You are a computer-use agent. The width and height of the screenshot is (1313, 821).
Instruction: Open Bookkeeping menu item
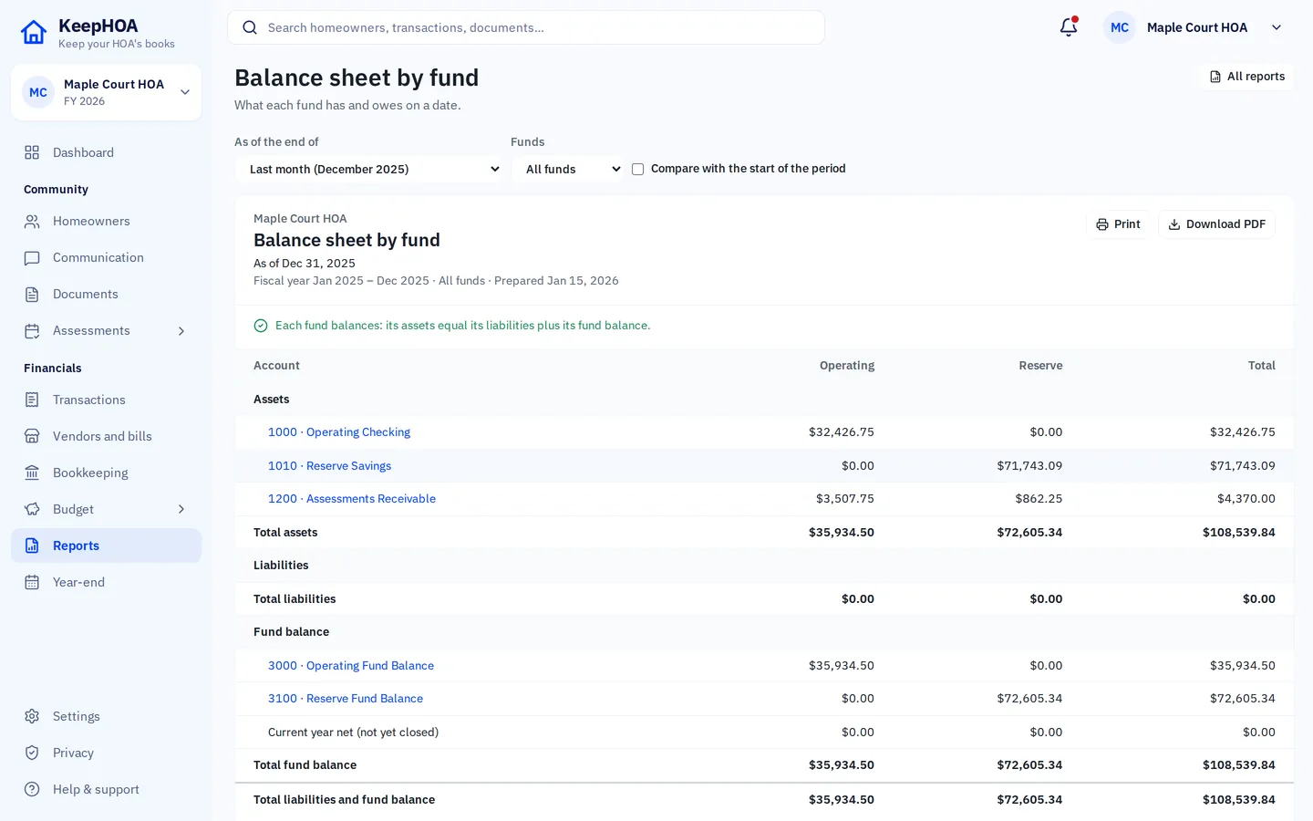106,473
